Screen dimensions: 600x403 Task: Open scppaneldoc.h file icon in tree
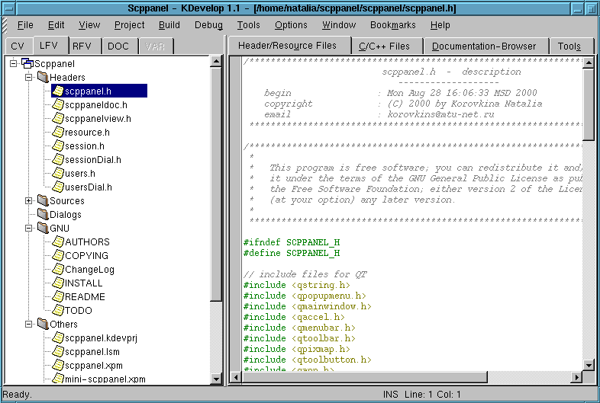click(58, 105)
